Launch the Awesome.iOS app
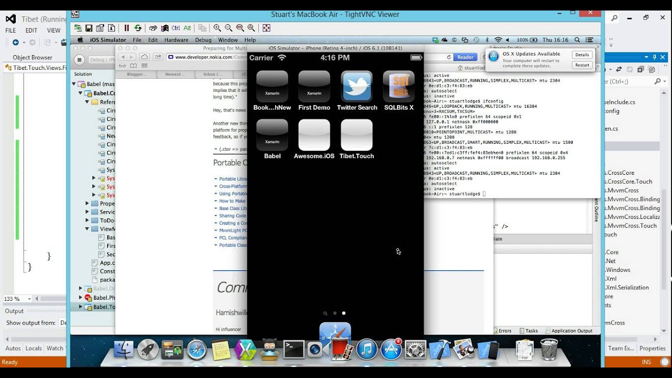Viewport: 672px width, 378px height. pyautogui.click(x=314, y=135)
